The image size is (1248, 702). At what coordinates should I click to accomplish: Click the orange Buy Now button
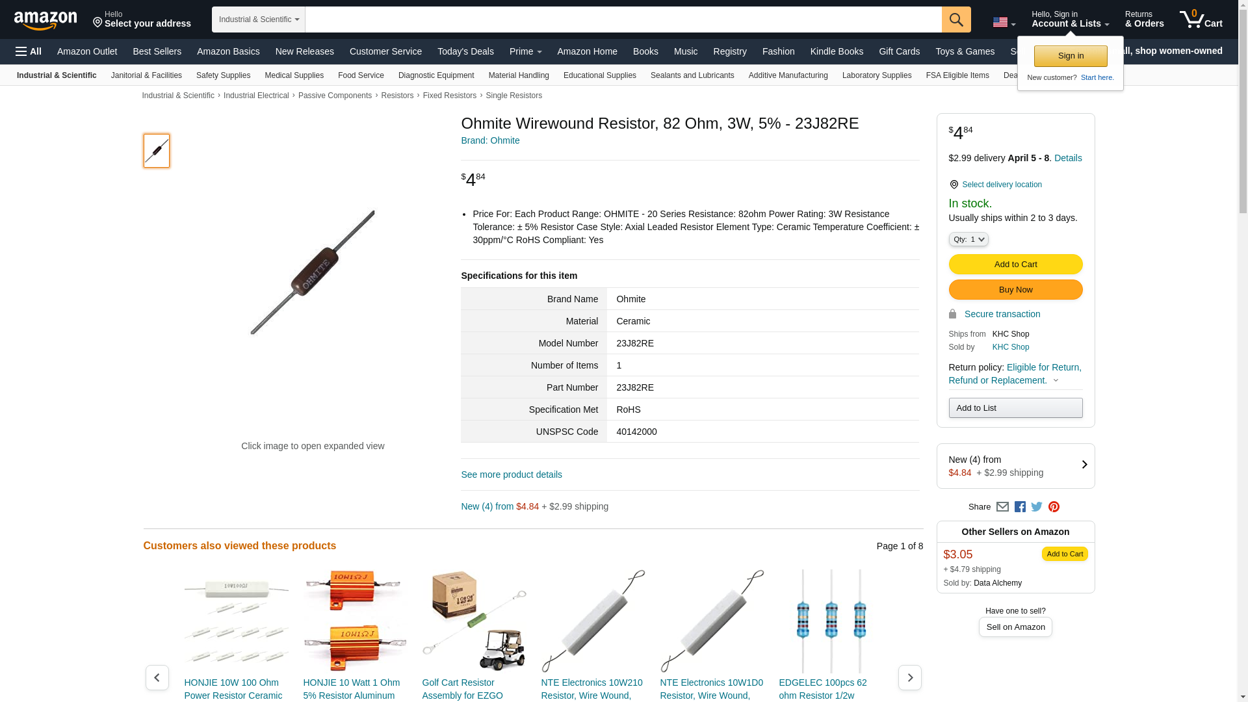(1015, 290)
